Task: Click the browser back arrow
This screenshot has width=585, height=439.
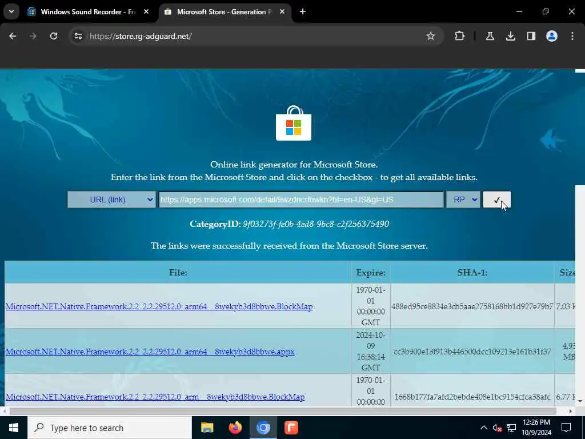Action: point(13,36)
